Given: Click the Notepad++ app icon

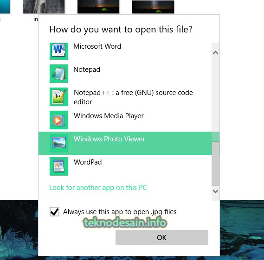Looking at the screenshot, I should tap(59, 97).
